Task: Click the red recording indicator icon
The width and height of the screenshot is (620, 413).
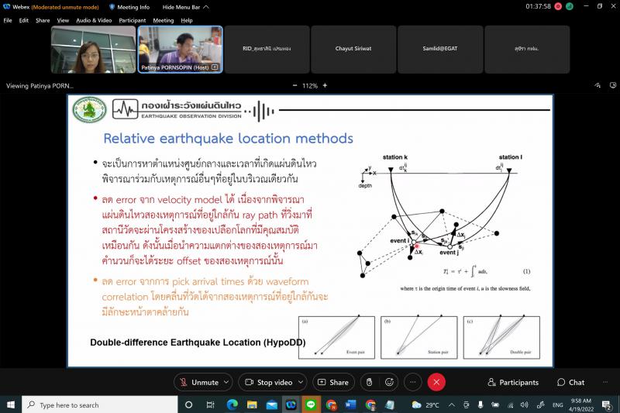Action: pyautogui.click(x=558, y=6)
